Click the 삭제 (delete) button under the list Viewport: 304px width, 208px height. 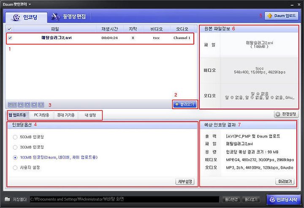coord(12,105)
